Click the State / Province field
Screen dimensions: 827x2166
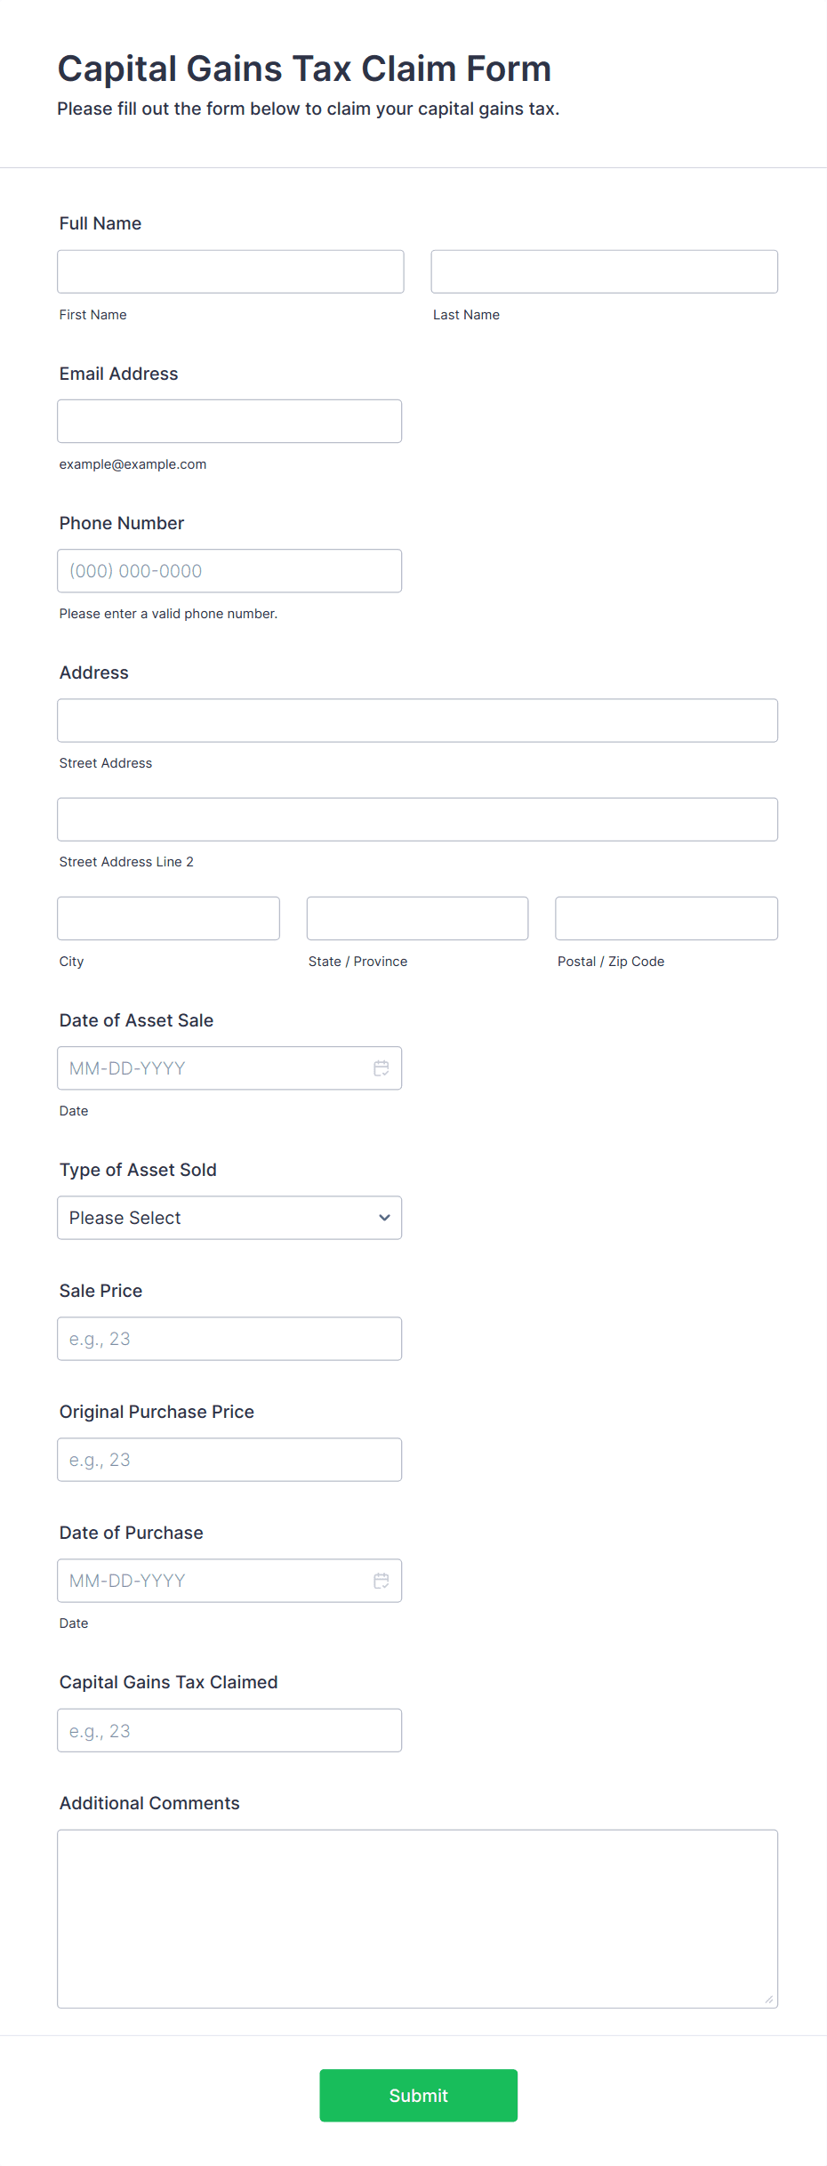click(417, 918)
